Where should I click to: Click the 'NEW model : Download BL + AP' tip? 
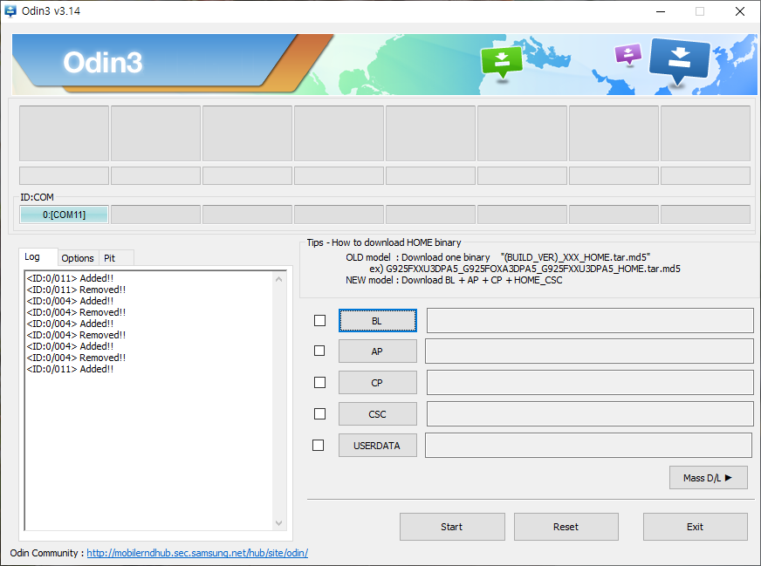(454, 280)
